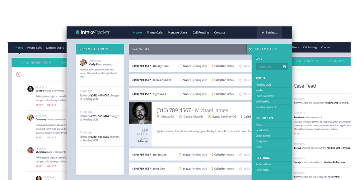
Task: Collapse the Filter Calls panel with the X
Action: click(x=250, y=49)
